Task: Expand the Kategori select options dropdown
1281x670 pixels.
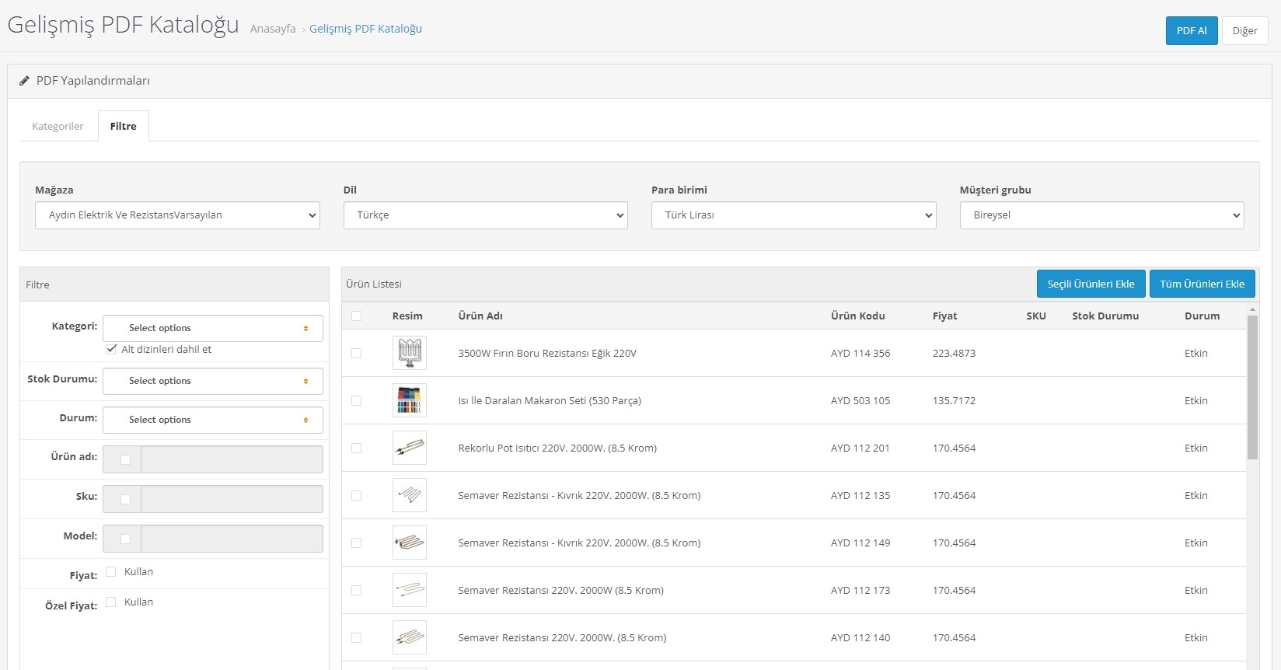Action: coord(213,328)
